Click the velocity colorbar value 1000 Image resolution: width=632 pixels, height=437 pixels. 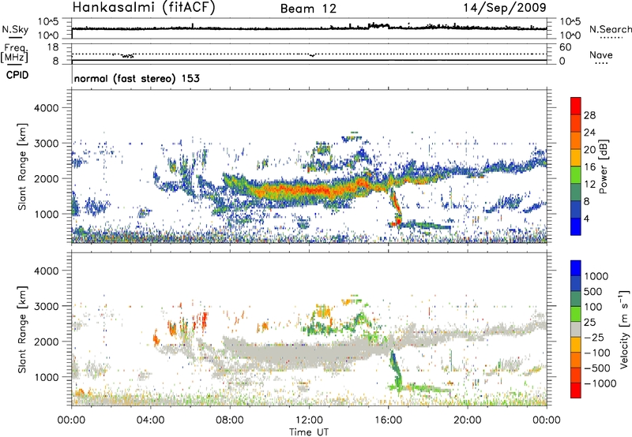tap(596, 276)
